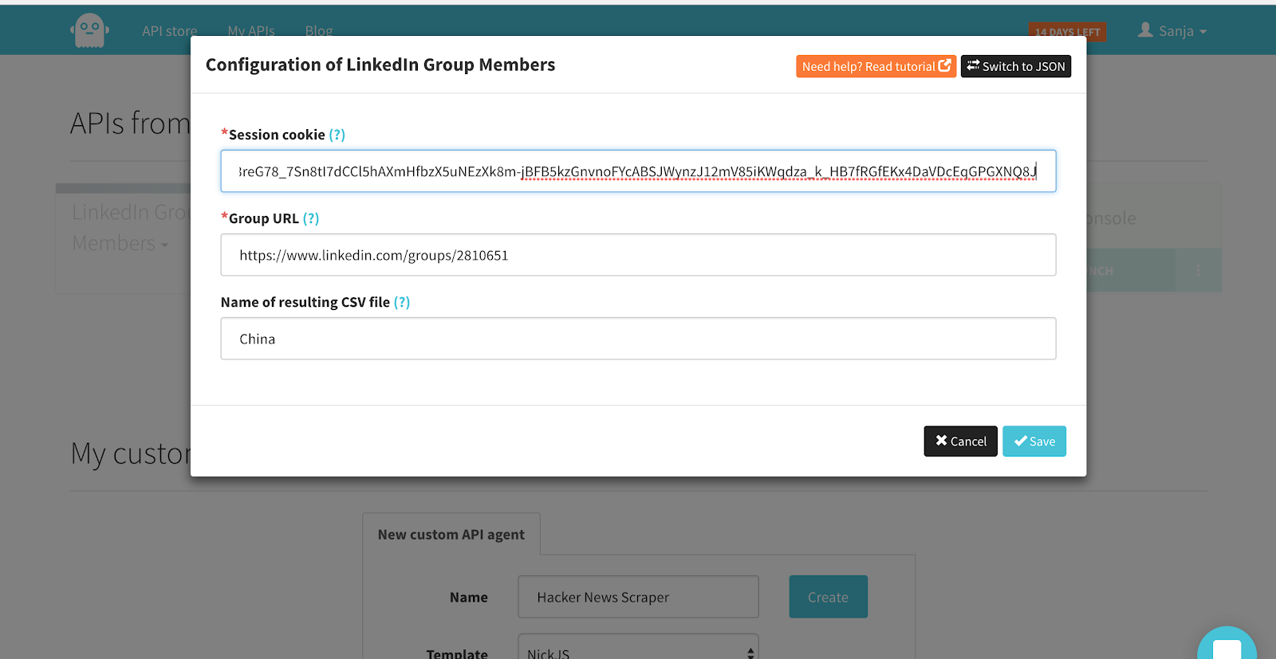Screen dimensions: 1276x659
Task: Select the New custom API agent tab
Action: point(451,535)
